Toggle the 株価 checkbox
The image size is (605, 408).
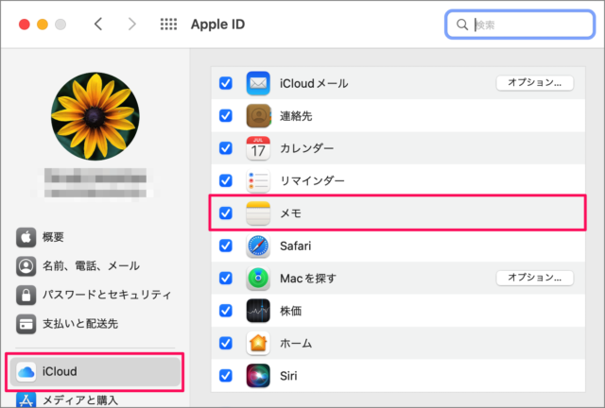(226, 311)
